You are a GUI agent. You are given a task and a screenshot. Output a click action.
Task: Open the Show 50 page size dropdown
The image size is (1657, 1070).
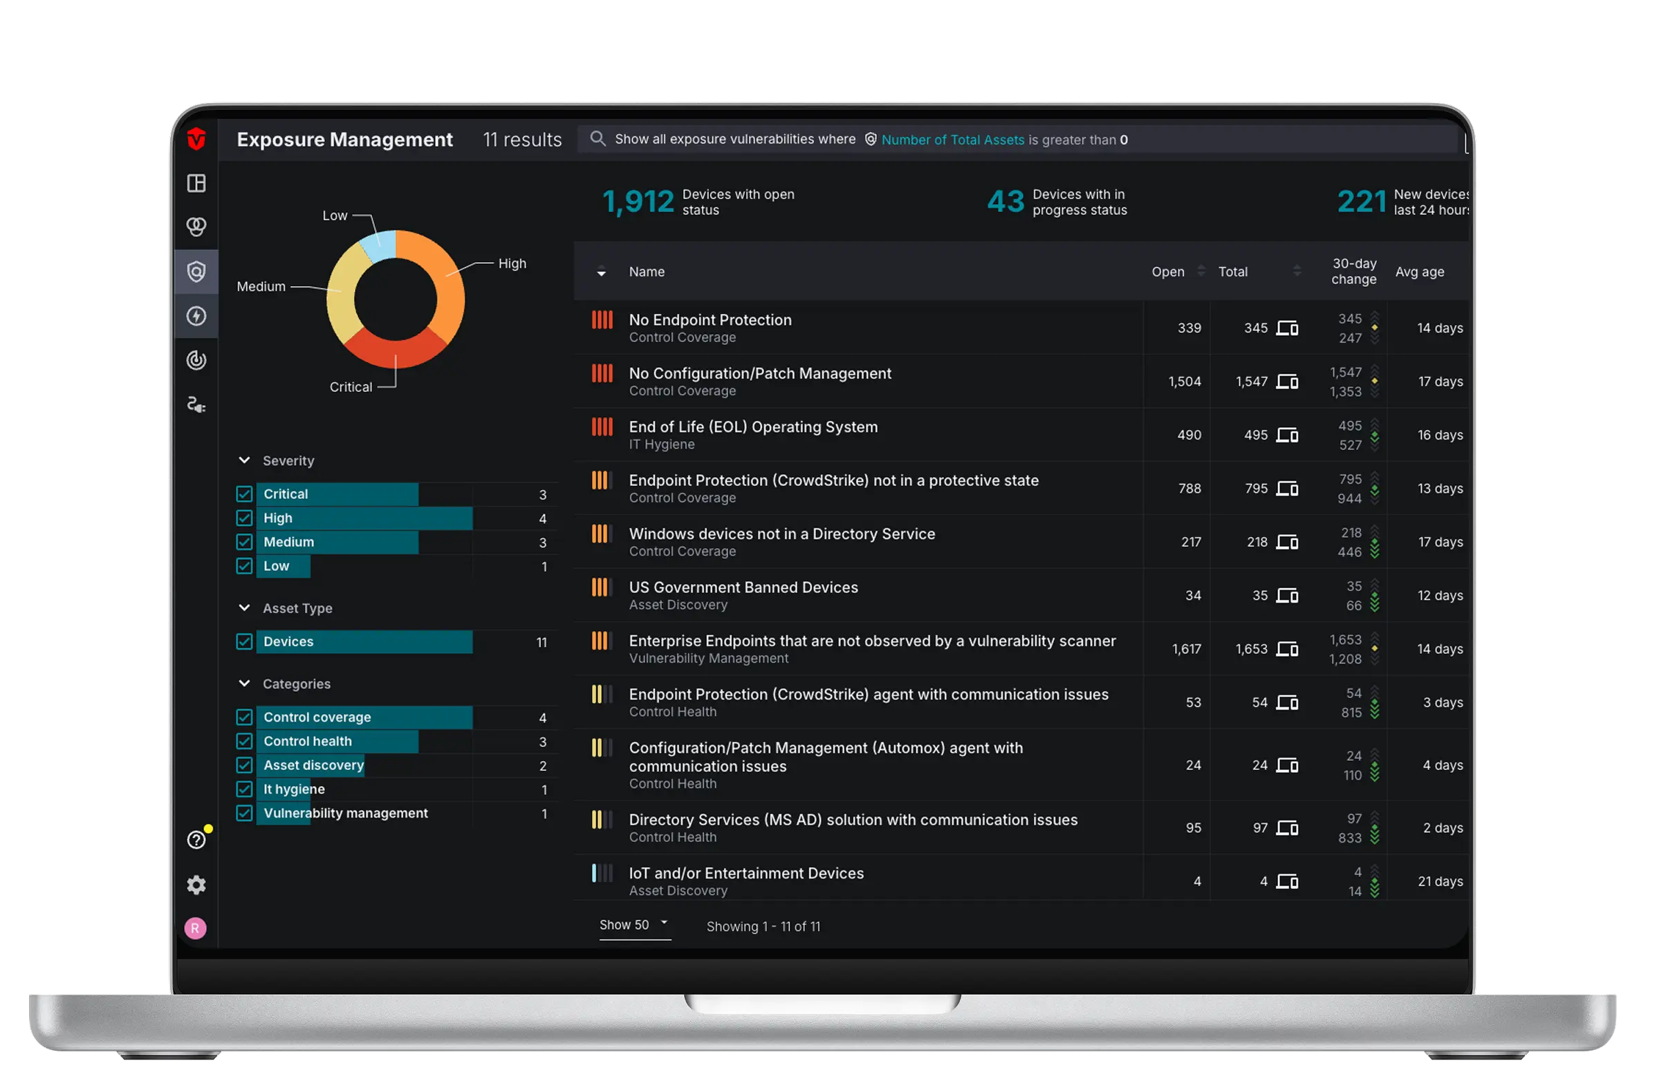(635, 925)
